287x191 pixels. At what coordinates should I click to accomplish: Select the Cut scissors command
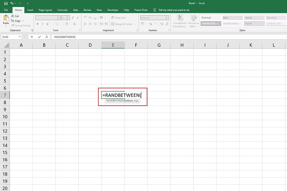pyautogui.click(x=15, y=16)
